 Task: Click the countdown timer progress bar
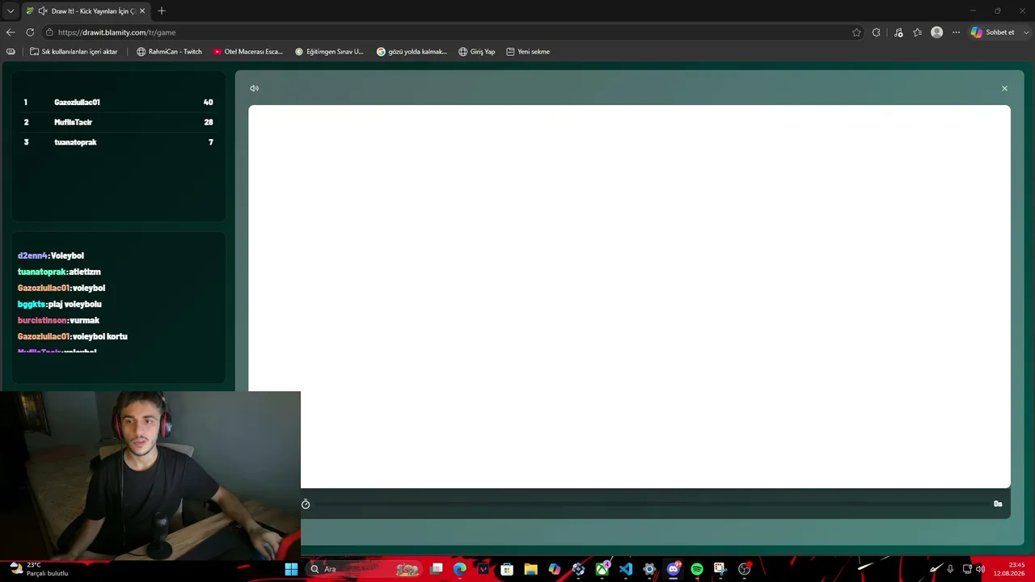pos(651,504)
